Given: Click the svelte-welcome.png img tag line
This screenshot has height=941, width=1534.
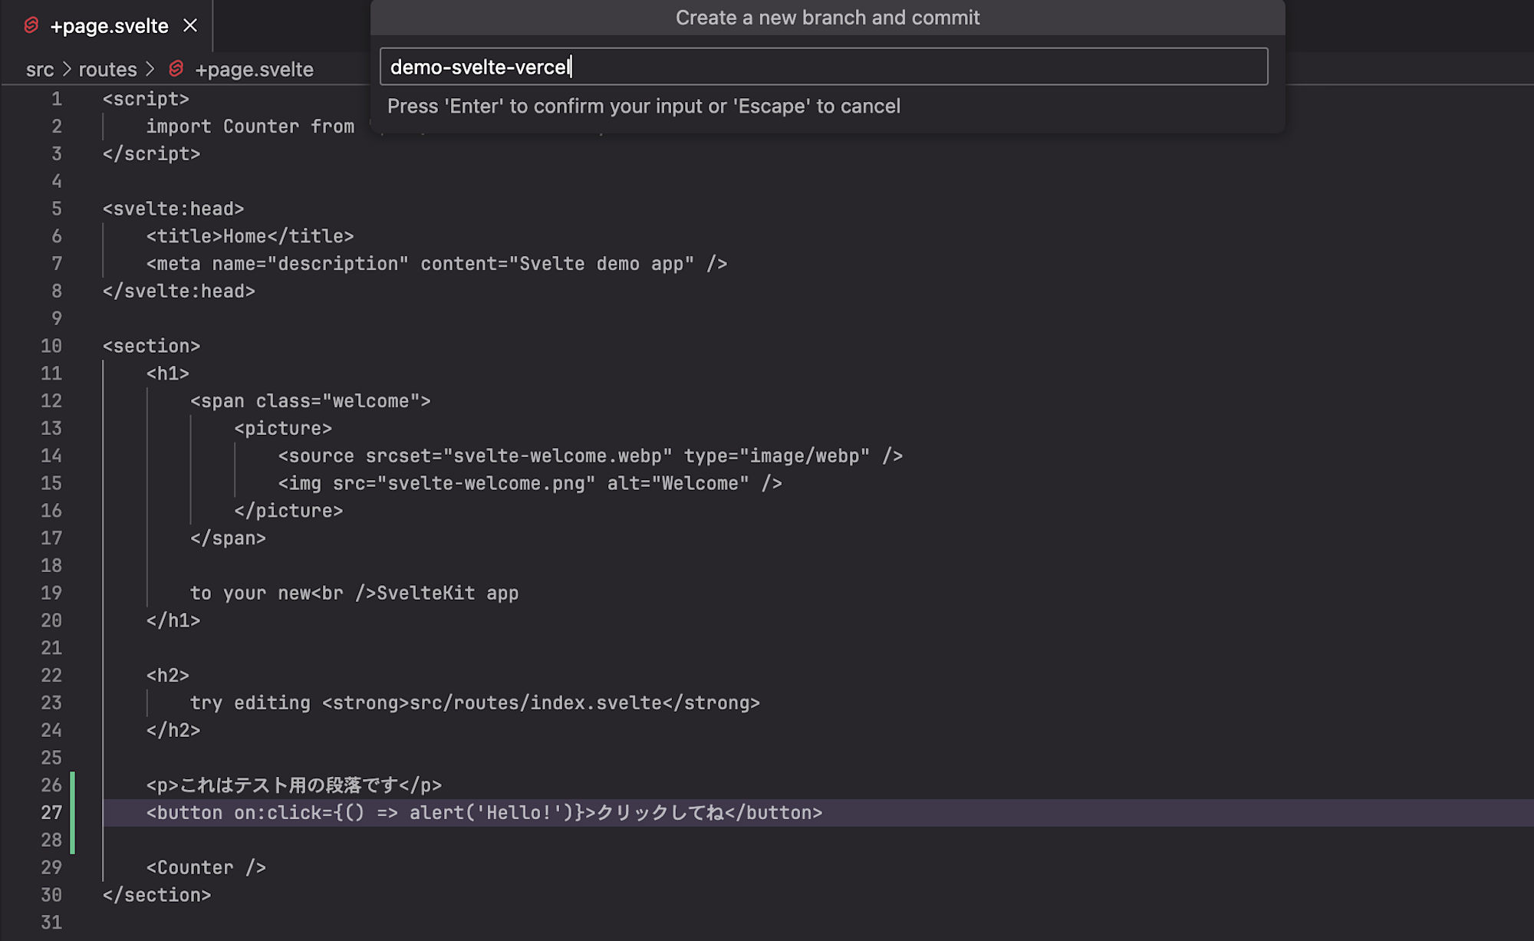Looking at the screenshot, I should point(529,483).
